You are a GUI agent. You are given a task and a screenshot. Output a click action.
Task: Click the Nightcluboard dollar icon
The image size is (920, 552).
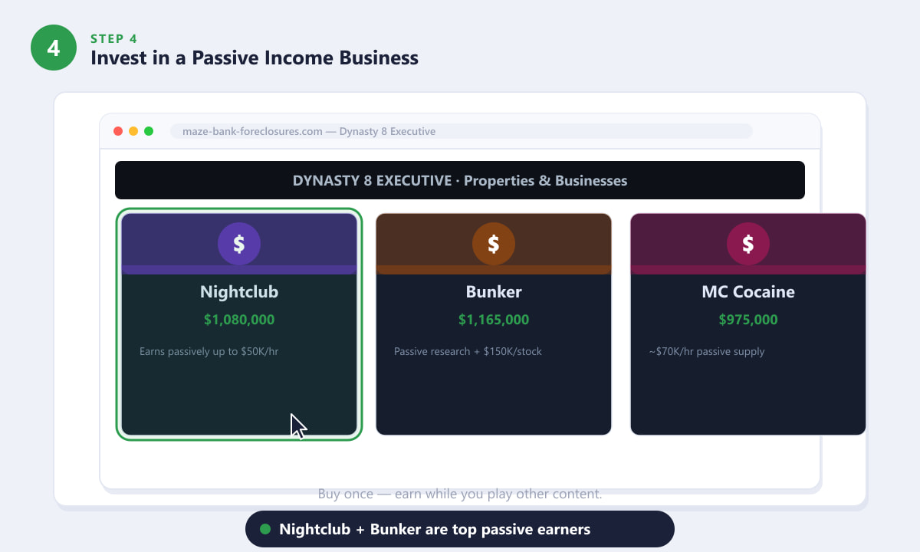coord(239,244)
